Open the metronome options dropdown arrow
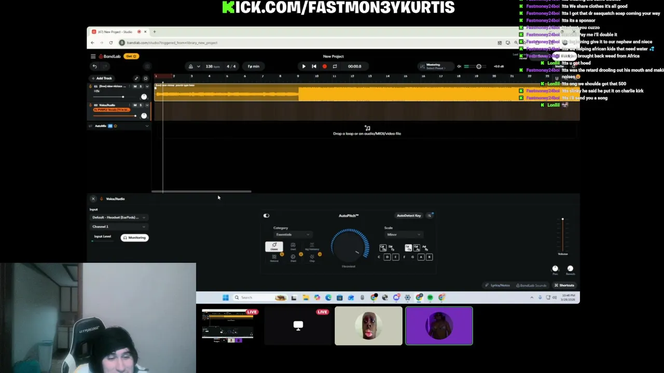The image size is (664, 373). click(x=198, y=66)
